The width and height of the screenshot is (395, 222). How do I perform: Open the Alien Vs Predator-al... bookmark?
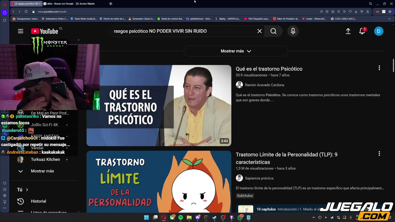click(x=286, y=19)
